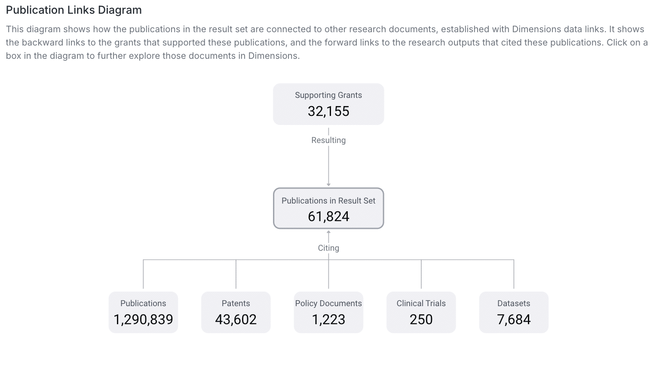
Task: Click the 7,684 datasets count
Action: click(514, 319)
